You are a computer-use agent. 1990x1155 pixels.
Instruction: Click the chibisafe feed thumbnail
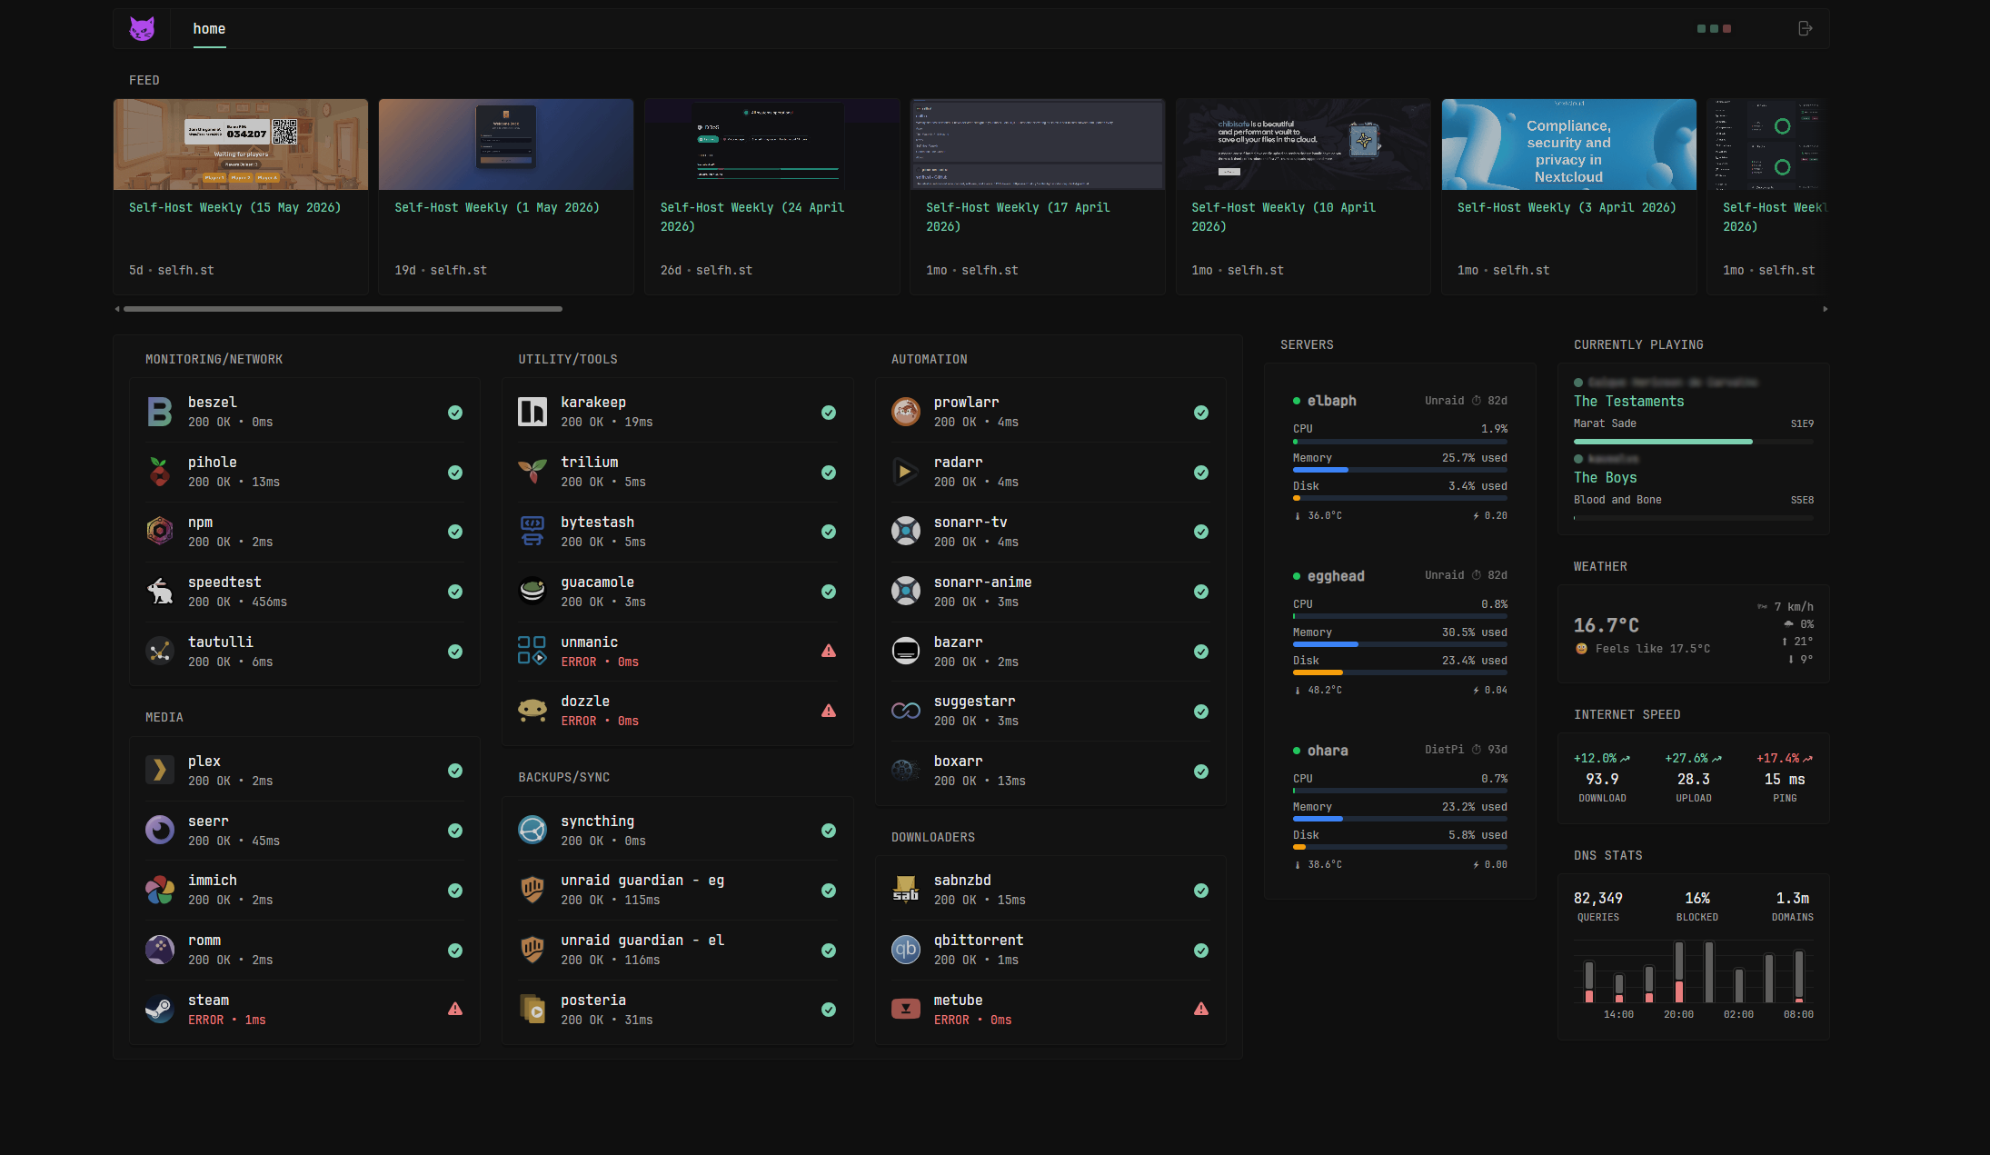click(x=1303, y=144)
